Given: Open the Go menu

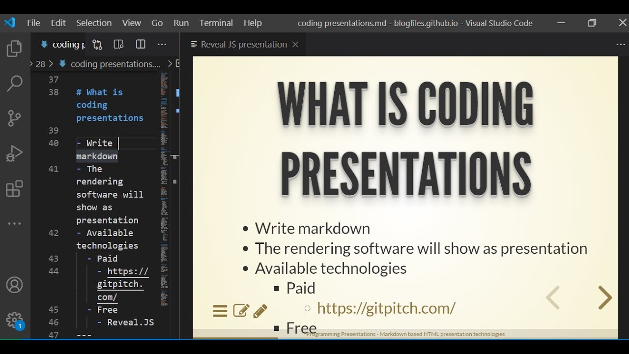Looking at the screenshot, I should (x=157, y=23).
